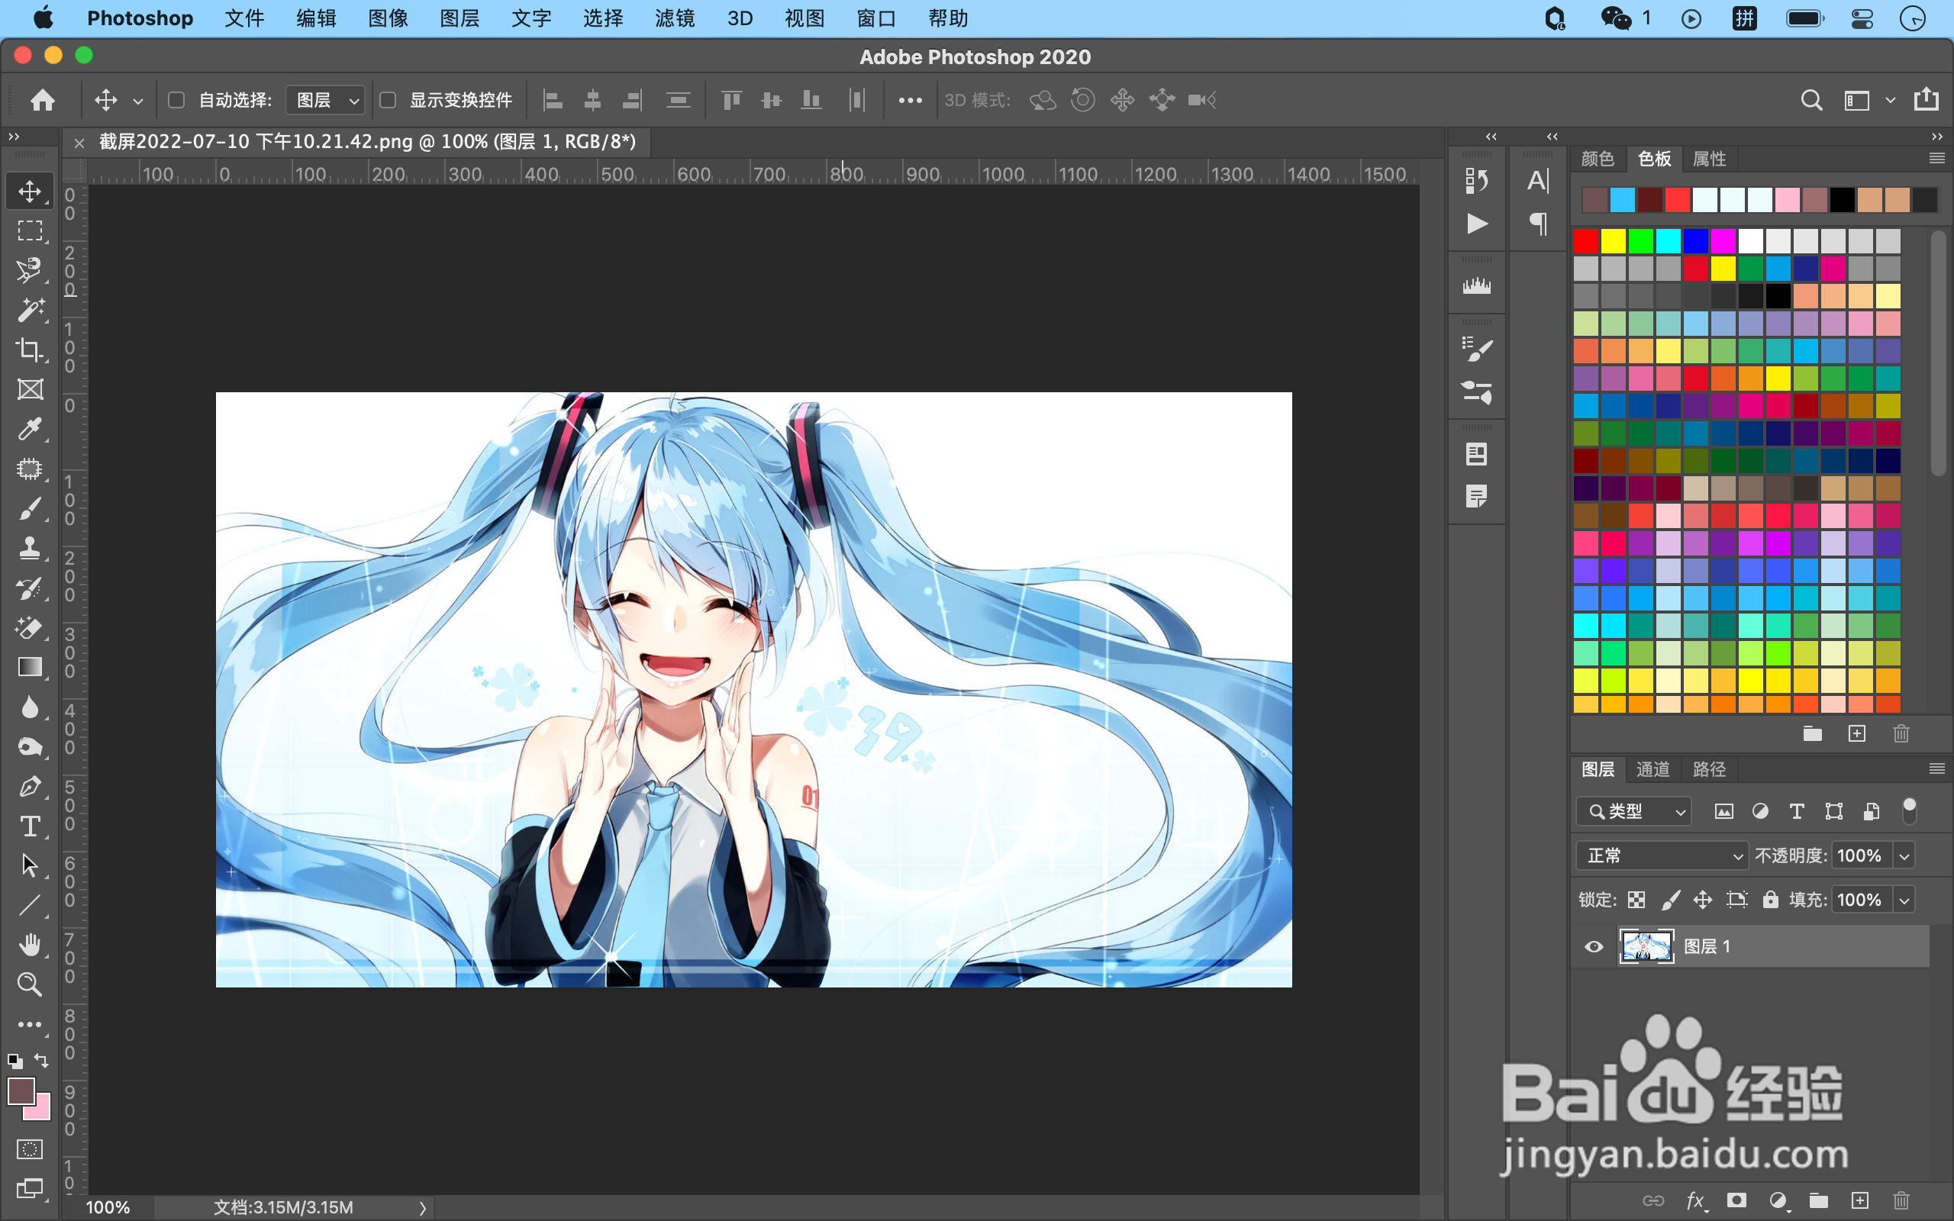
Task: Select the Crop tool
Action: point(30,350)
